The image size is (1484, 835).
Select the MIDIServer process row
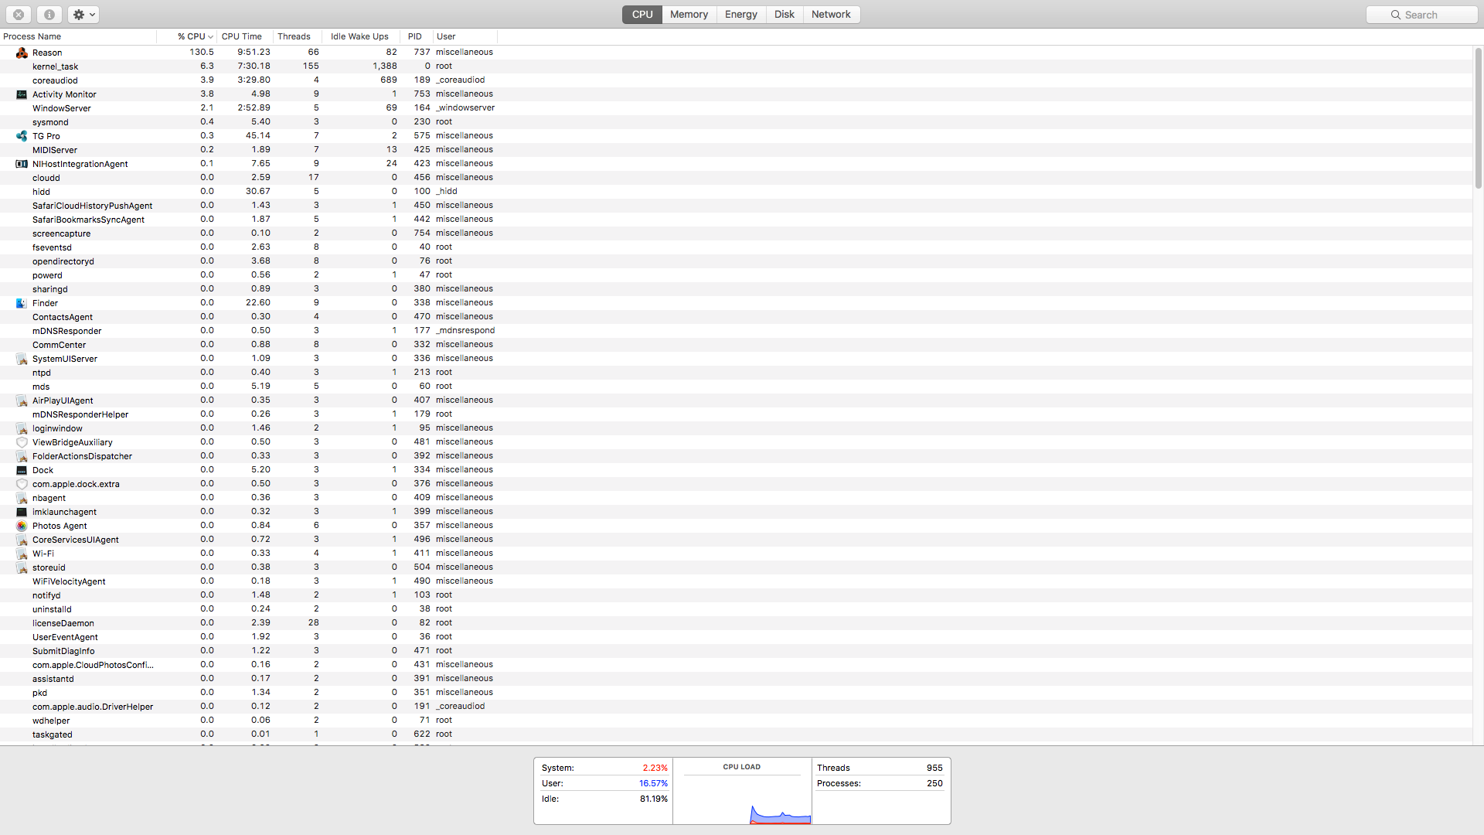[x=736, y=150]
